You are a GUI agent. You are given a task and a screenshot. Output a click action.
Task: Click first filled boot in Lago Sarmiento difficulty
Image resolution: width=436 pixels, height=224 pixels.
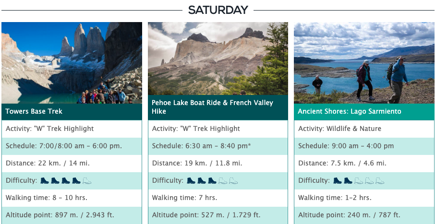click(337, 181)
